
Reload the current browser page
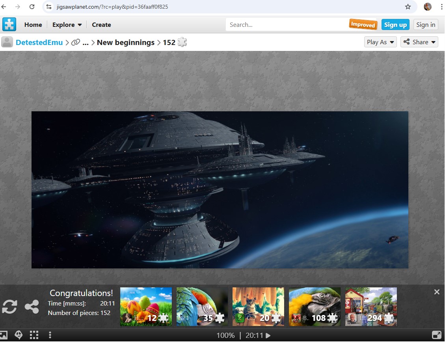point(32,7)
